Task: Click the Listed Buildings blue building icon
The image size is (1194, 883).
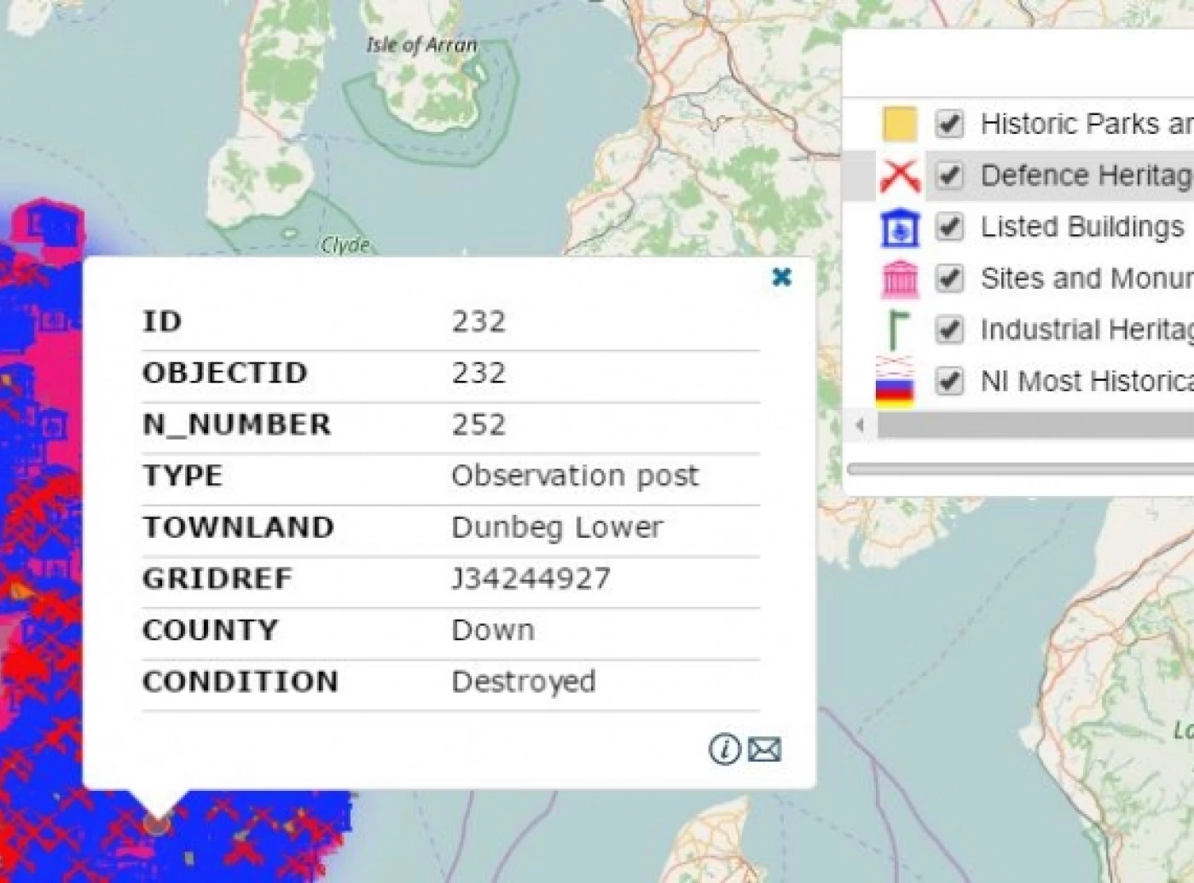Action: point(899,228)
